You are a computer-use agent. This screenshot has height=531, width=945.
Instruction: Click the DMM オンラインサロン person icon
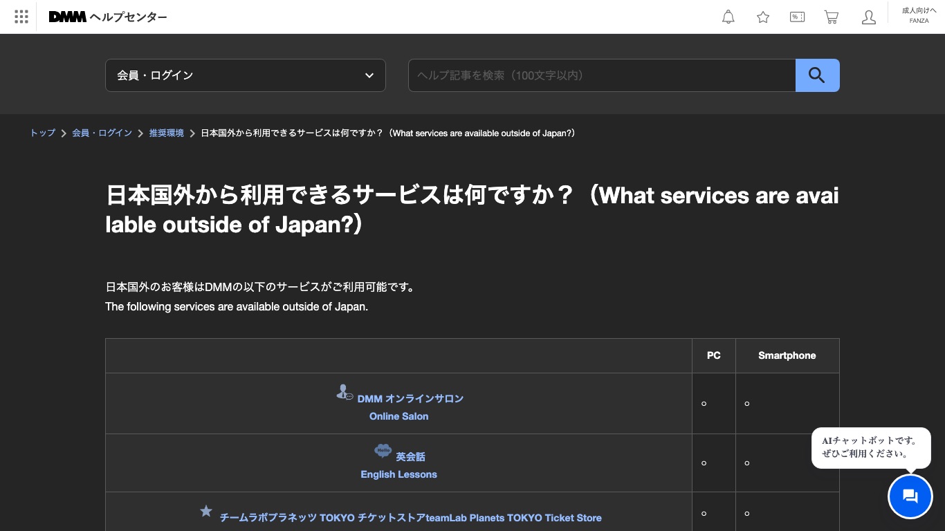(345, 393)
